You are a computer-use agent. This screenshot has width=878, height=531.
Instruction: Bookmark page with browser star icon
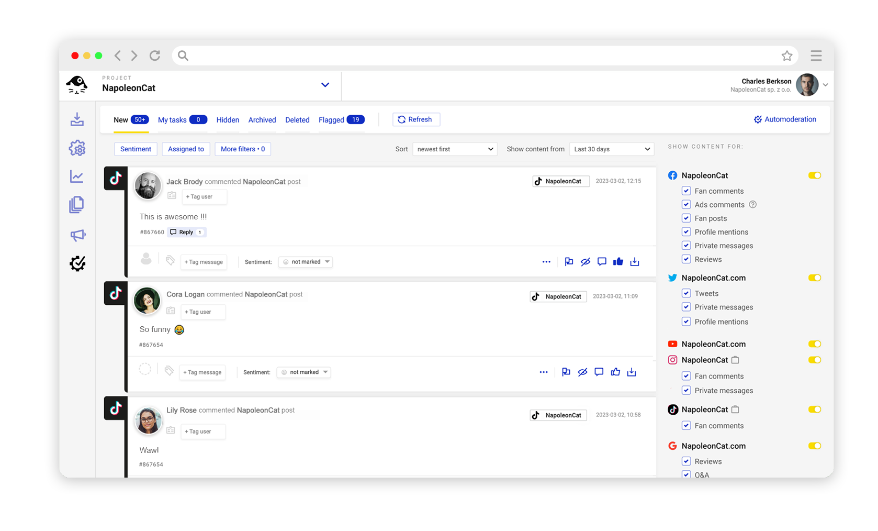coord(787,56)
